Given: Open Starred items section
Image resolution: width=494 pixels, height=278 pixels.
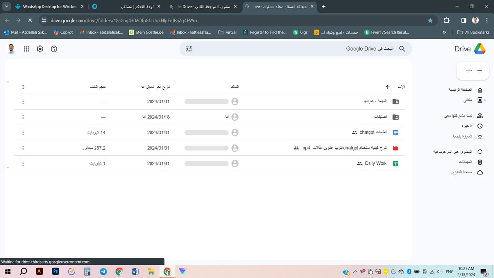Looking at the screenshot, I should pyautogui.click(x=467, y=136).
